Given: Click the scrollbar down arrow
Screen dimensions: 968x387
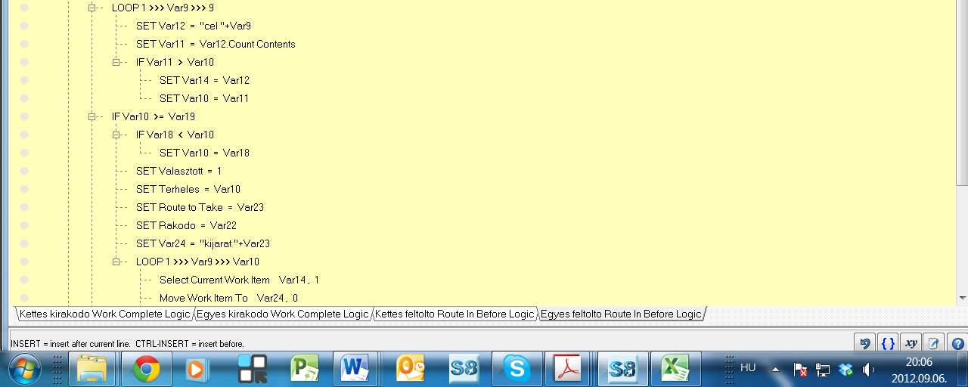Looking at the screenshot, I should click(x=962, y=298).
